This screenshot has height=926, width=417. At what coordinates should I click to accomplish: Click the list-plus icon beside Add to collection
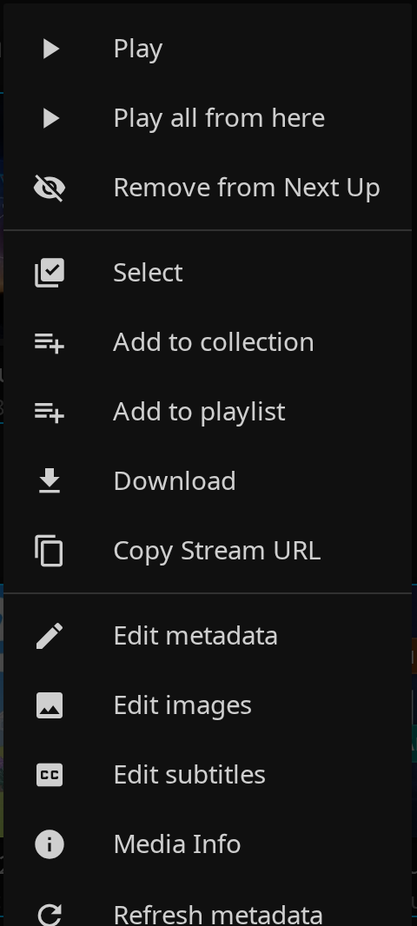pyautogui.click(x=50, y=342)
